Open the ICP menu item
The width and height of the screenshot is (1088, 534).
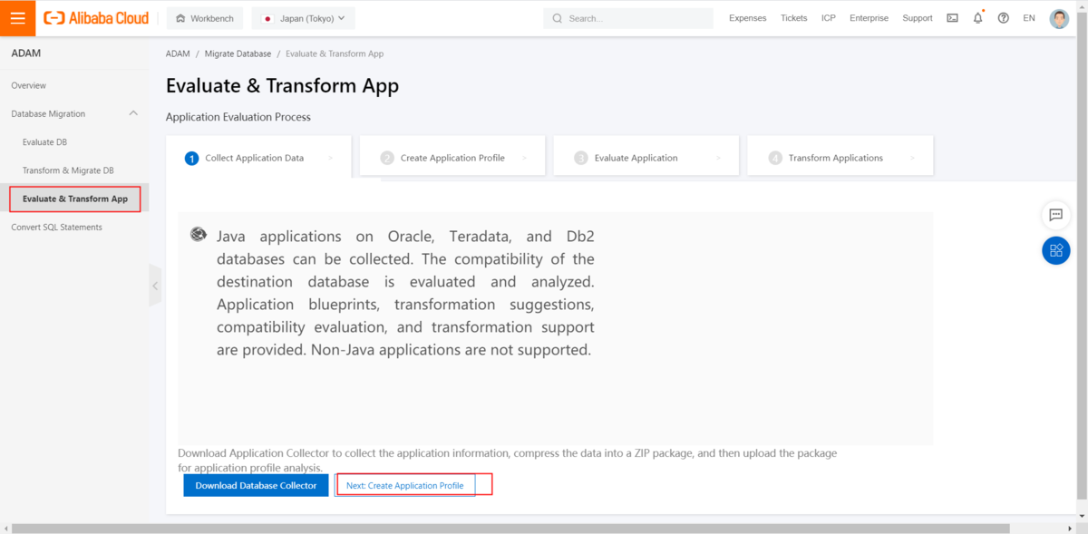tap(829, 18)
